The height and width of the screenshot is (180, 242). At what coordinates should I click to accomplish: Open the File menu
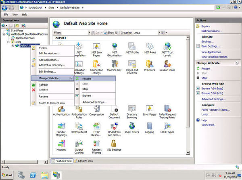[6, 14]
